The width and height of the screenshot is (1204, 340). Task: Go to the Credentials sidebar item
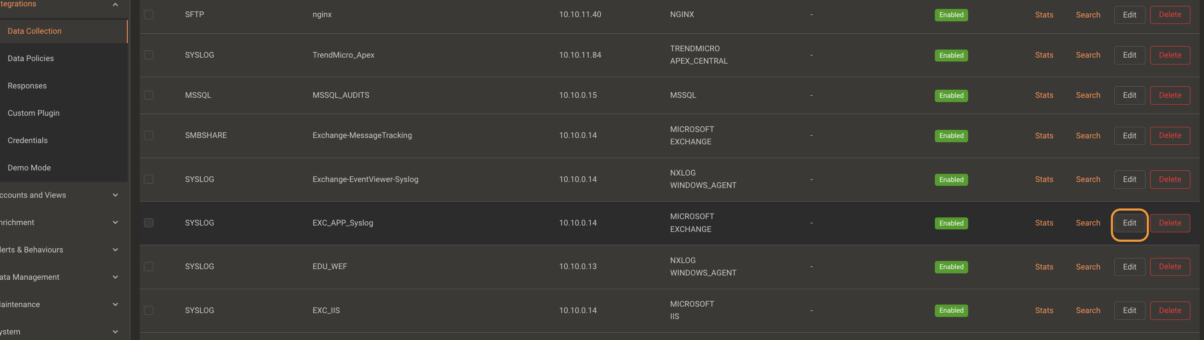click(x=28, y=141)
